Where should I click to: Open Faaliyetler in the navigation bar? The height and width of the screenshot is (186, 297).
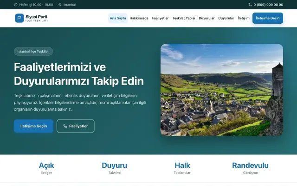[x=160, y=18]
